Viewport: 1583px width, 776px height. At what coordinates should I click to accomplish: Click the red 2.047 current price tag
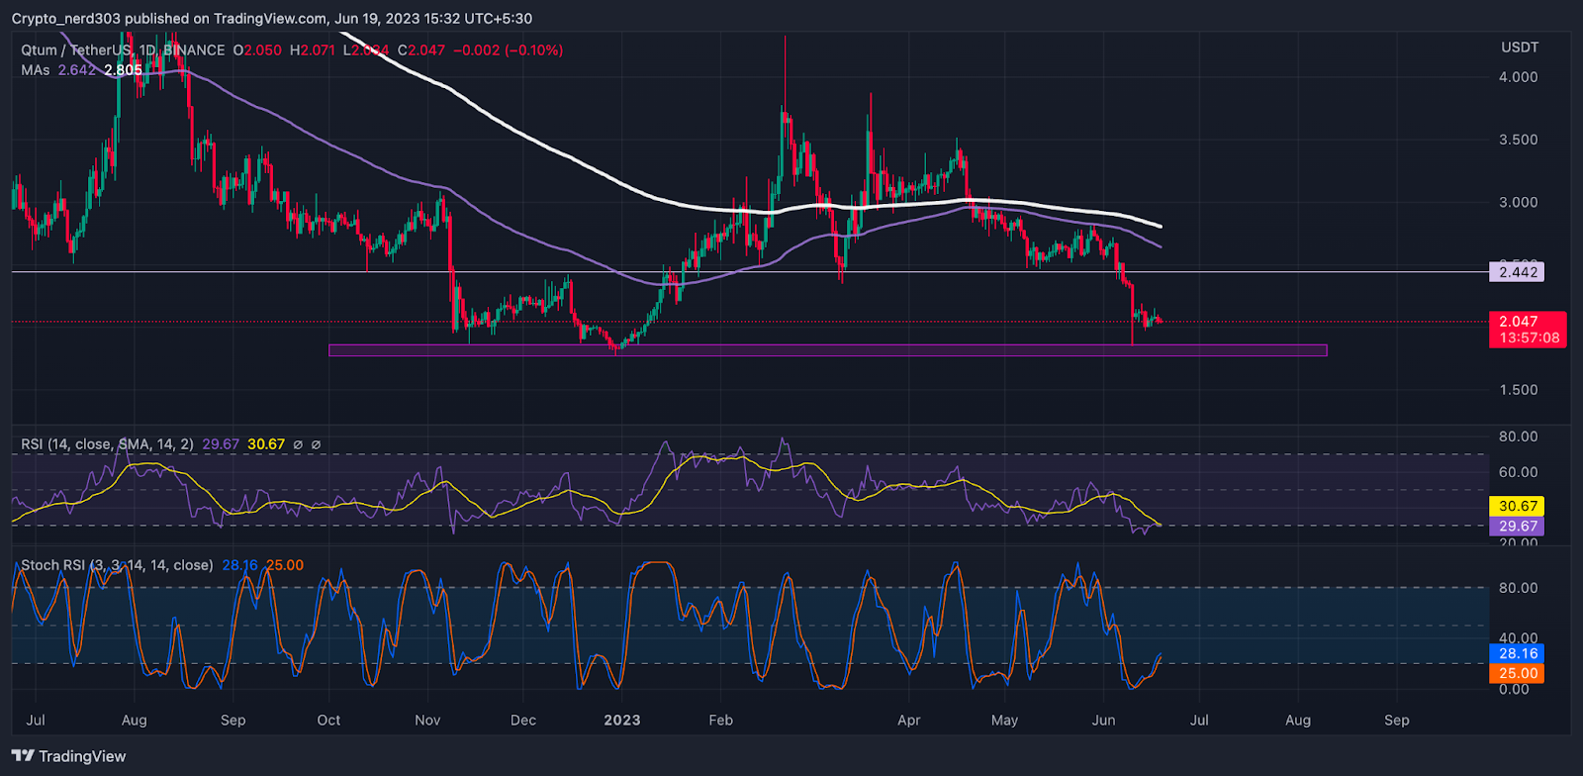click(1519, 321)
